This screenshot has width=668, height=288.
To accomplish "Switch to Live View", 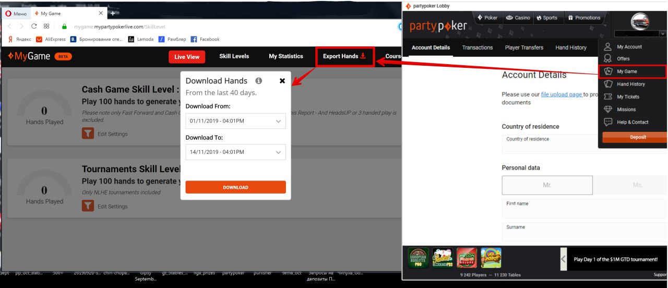I will click(x=187, y=57).
